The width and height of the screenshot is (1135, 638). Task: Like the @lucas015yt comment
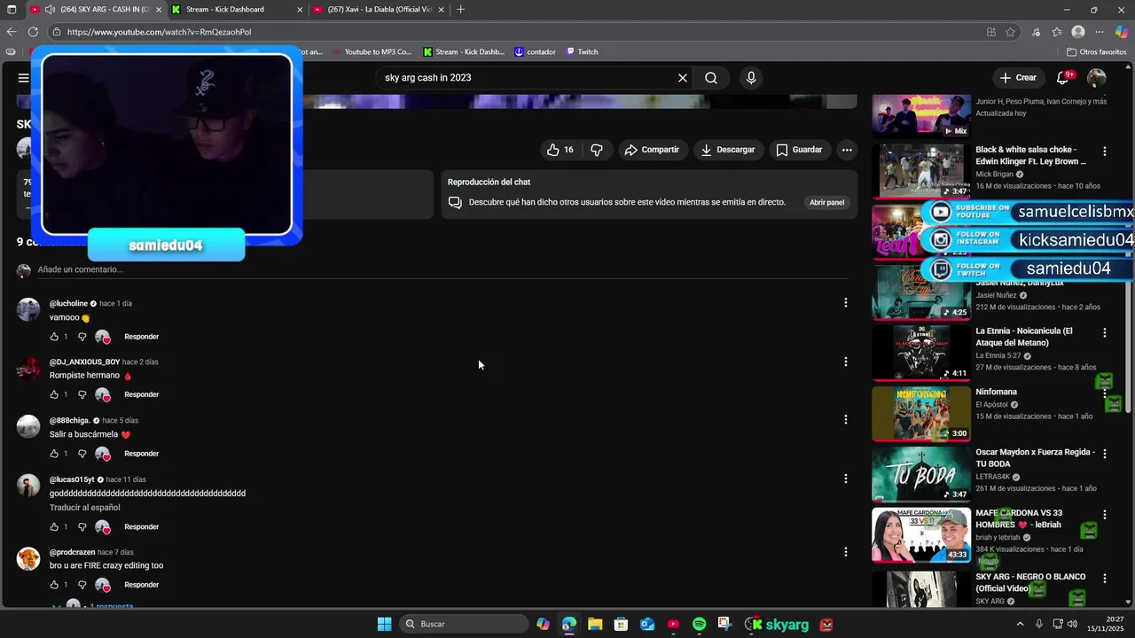54,527
